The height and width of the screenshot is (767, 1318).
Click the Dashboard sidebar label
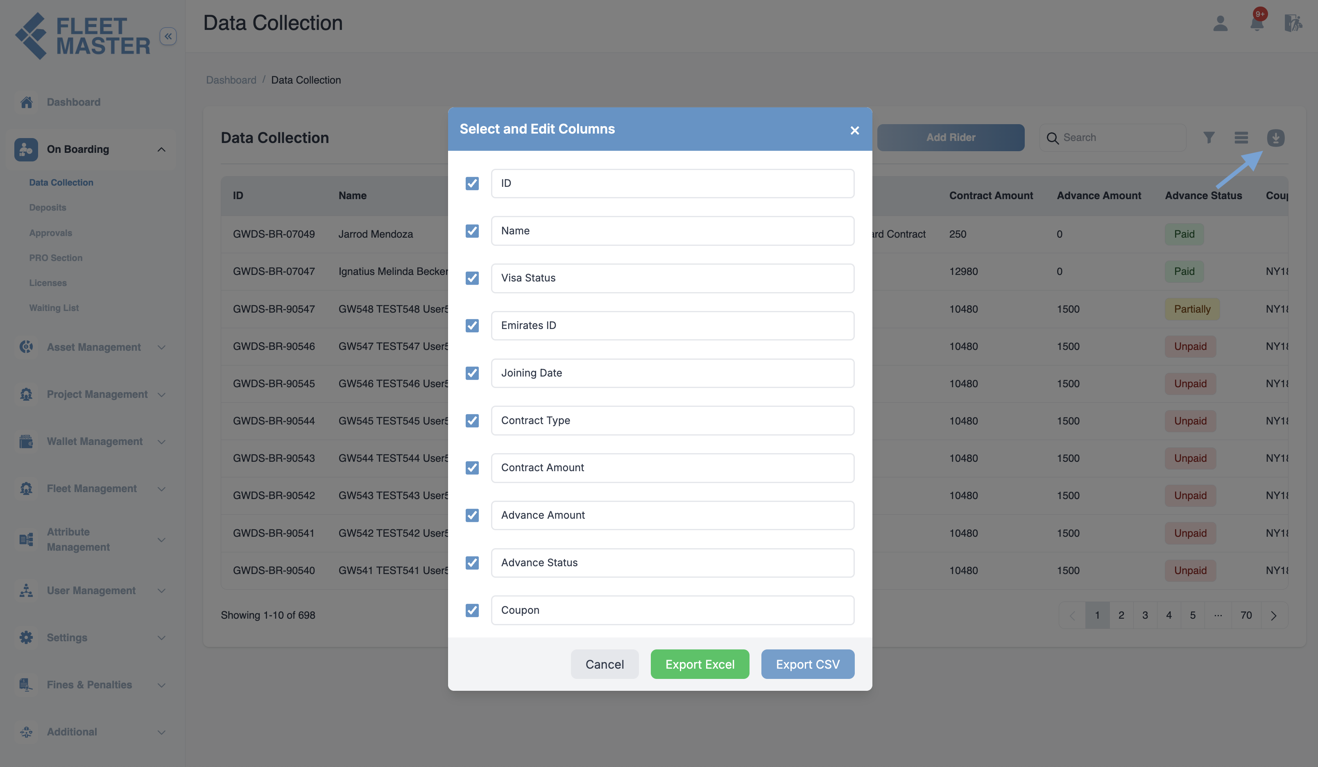coord(74,102)
